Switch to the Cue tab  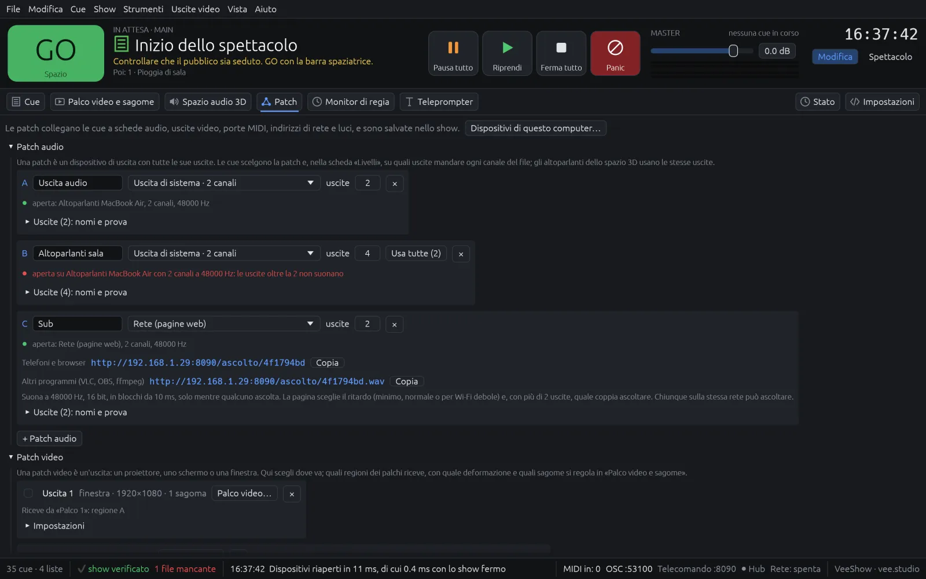pyautogui.click(x=26, y=102)
